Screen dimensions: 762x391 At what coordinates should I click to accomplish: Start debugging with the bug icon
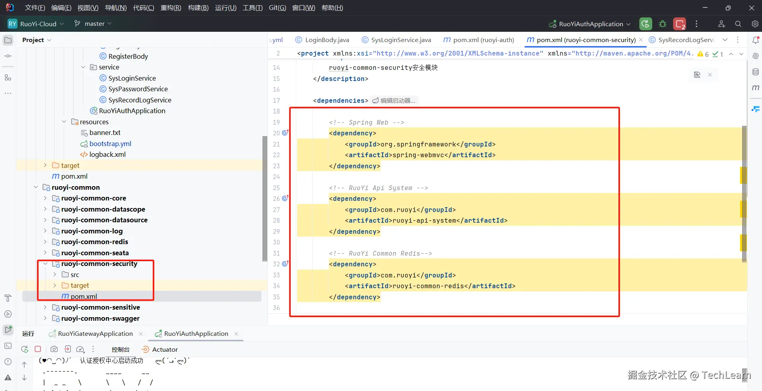[663, 24]
